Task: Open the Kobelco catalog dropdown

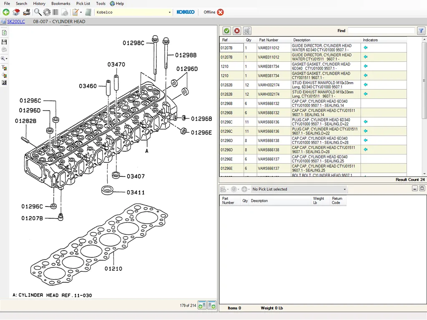Action: (169, 13)
